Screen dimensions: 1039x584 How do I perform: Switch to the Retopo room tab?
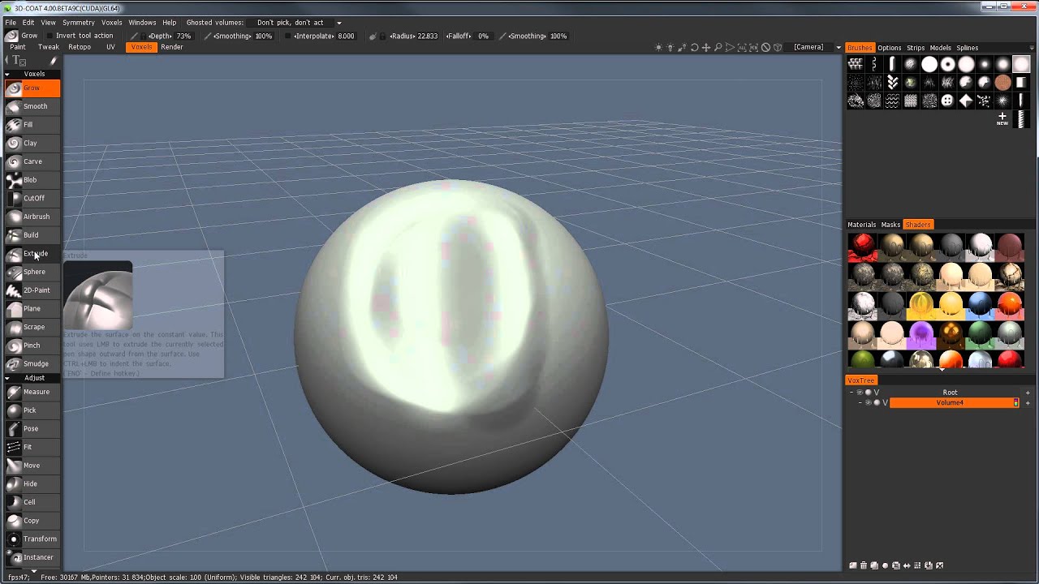tap(80, 47)
